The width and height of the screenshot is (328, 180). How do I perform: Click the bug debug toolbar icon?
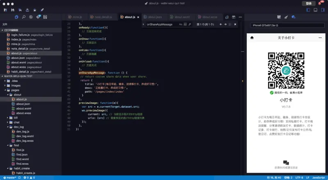coord(35,10)
